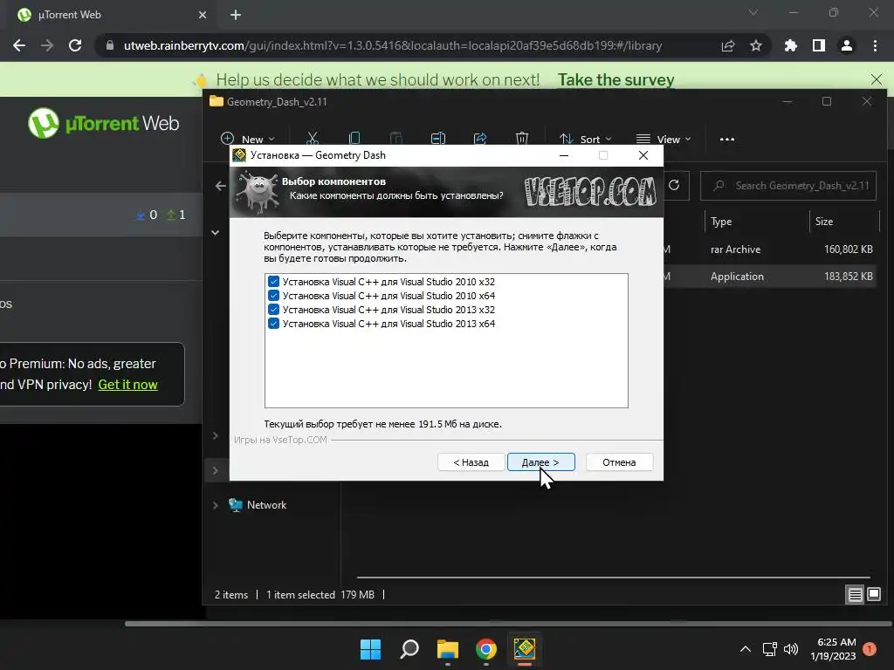Screen dimensions: 894x670
Task: Close the µTorrent Web browser tab
Action: (203, 16)
